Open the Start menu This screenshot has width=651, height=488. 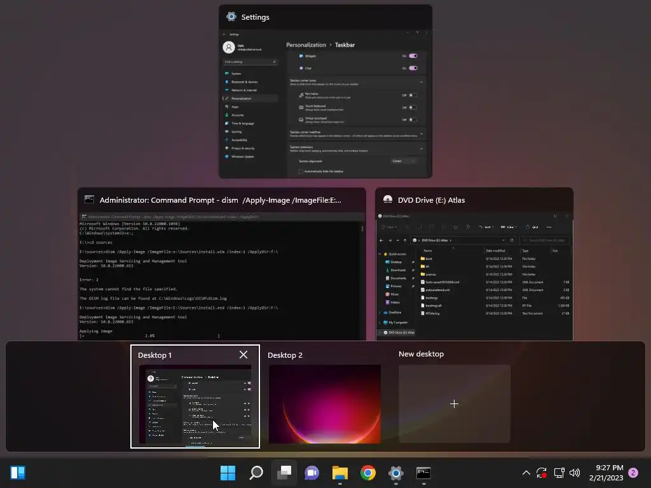pyautogui.click(x=228, y=473)
